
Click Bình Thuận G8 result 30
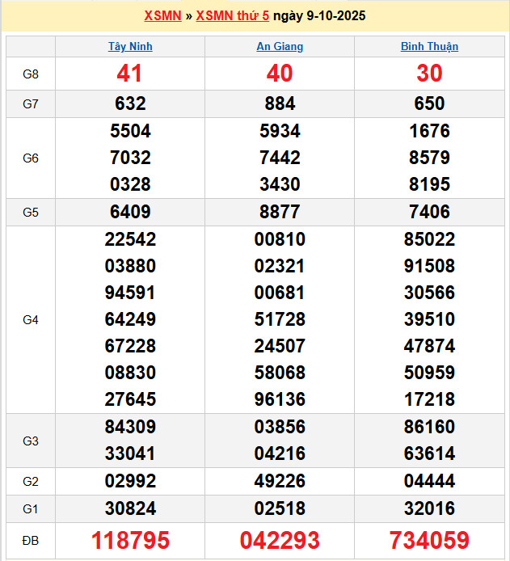tap(429, 74)
